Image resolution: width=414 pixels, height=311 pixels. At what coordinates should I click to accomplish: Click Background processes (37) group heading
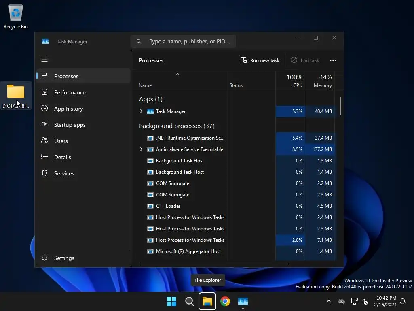[x=177, y=126]
